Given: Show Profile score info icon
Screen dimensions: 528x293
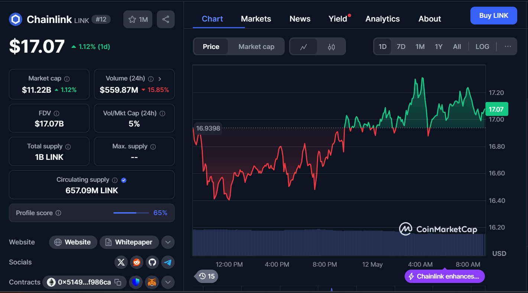Looking at the screenshot, I should [x=58, y=213].
